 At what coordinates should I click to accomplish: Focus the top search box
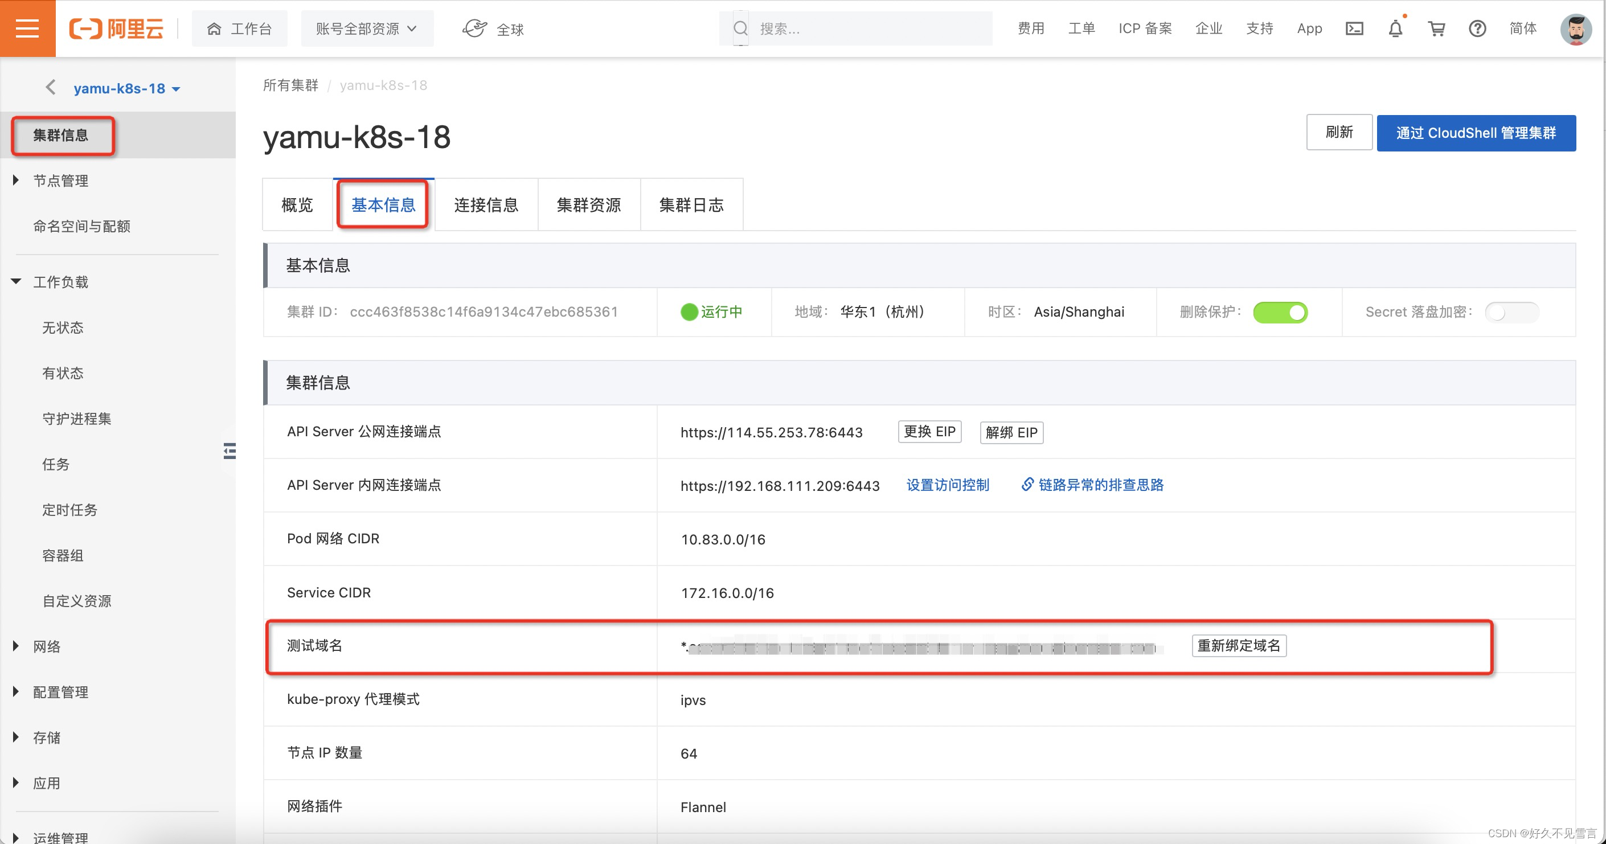coord(855,28)
